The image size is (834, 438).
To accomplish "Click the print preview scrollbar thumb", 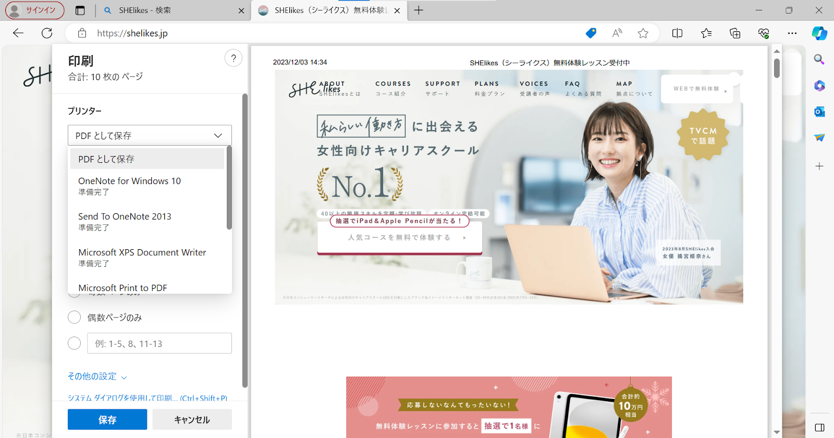I will (777, 68).
